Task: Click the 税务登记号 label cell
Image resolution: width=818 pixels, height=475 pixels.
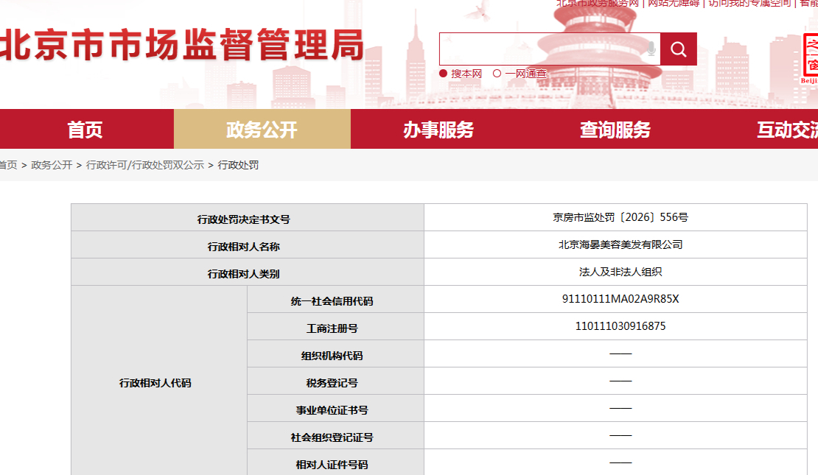Action: [x=335, y=381]
